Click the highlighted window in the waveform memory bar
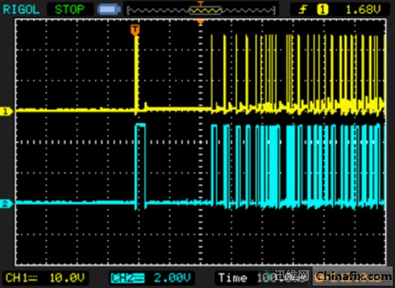 [205, 10]
